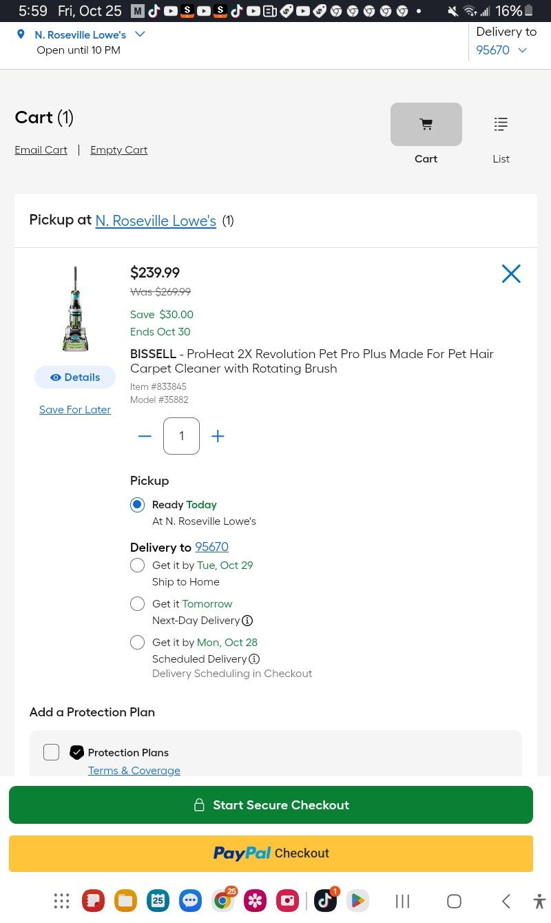
Task: Select Pickup Ready Today radio option
Action: 138,505
